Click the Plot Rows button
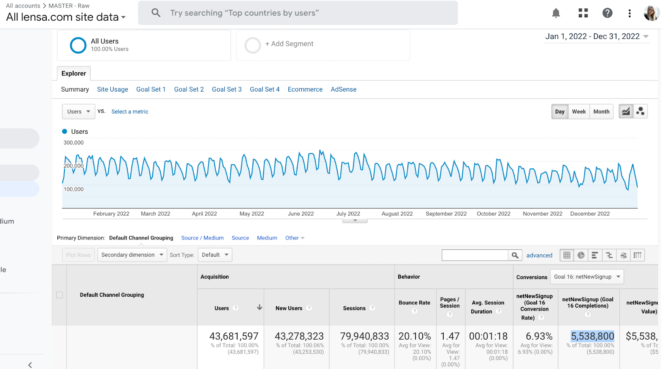The width and height of the screenshot is (661, 369). [x=78, y=255]
